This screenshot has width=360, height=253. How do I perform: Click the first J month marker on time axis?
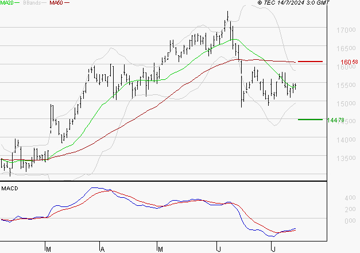coord(219,249)
